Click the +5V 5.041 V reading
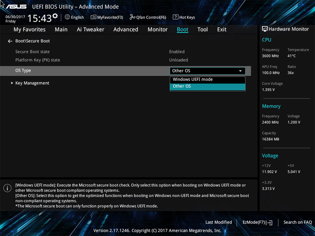 coord(294,172)
